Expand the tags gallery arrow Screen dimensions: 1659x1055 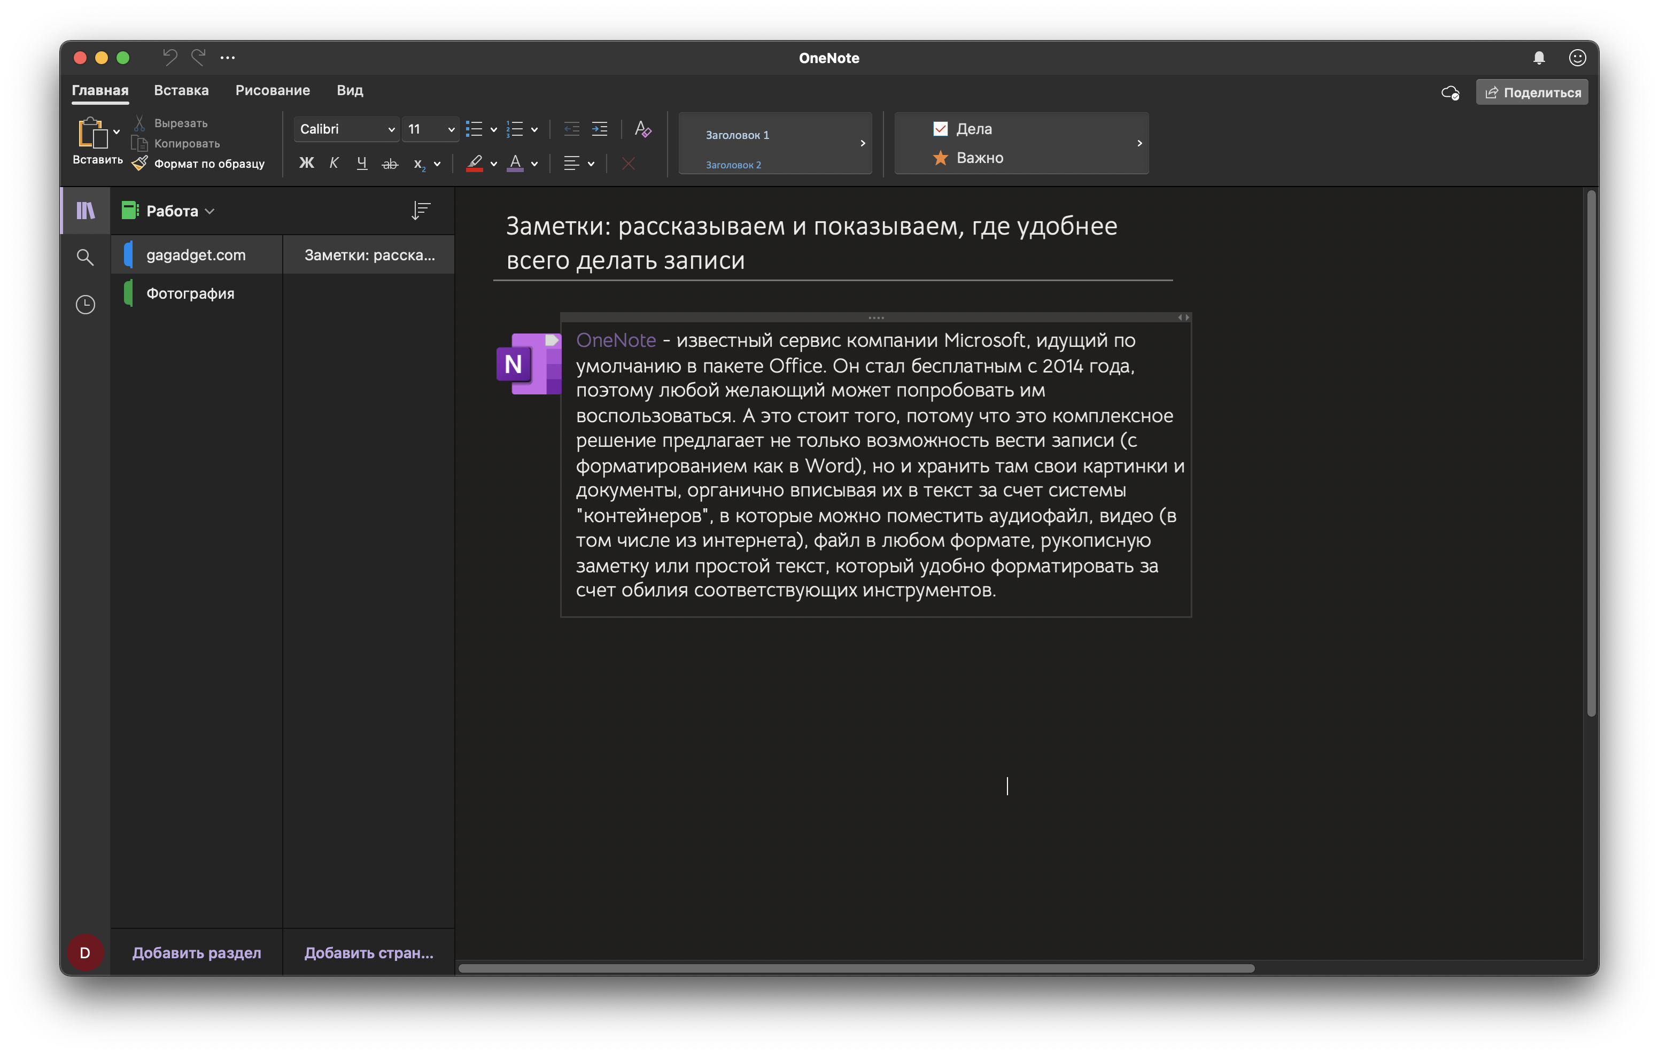pos(1139,143)
